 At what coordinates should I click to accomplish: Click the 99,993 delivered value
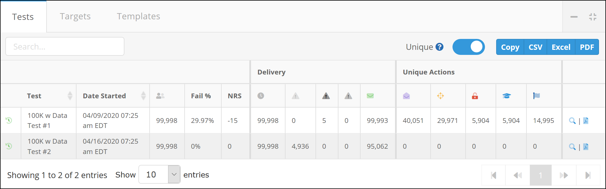(x=377, y=121)
